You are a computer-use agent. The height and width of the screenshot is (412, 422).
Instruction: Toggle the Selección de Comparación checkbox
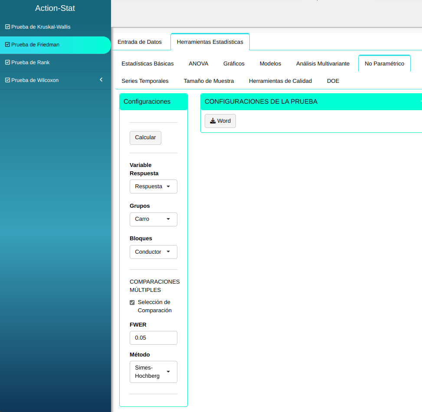tap(132, 303)
